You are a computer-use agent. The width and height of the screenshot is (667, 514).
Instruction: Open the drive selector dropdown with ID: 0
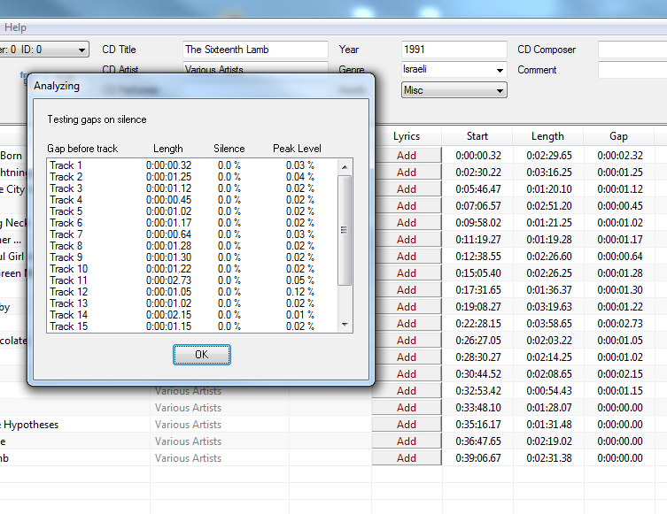pos(43,50)
